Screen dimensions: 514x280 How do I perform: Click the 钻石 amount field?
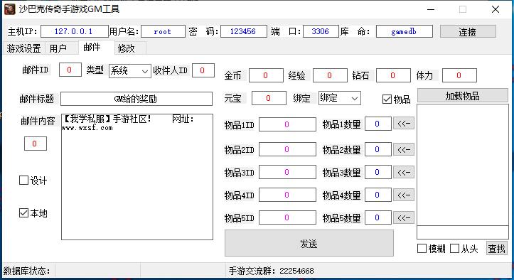click(x=393, y=75)
